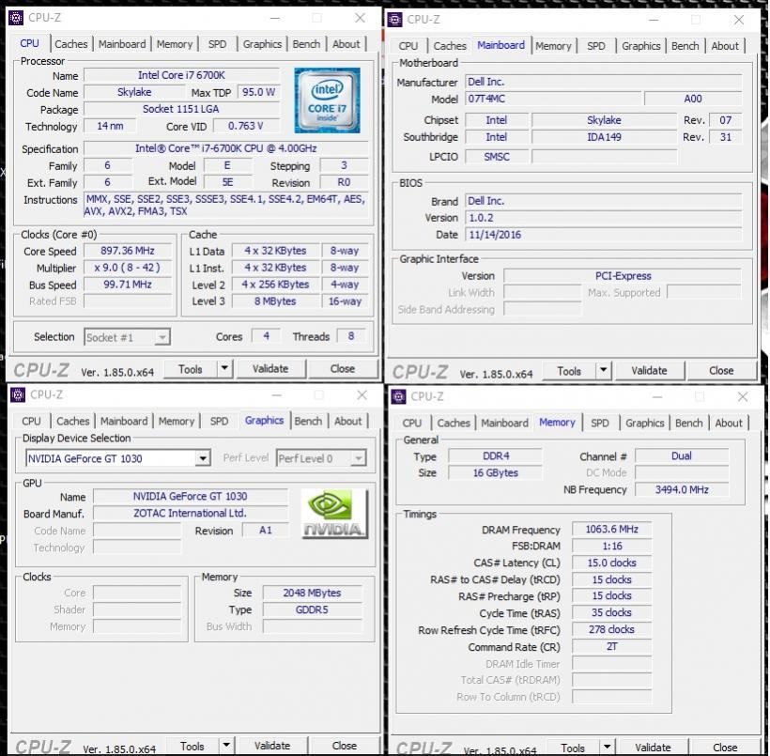Click Validate button in Memory window
Image resolution: width=770 pixels, height=756 pixels.
(x=654, y=748)
